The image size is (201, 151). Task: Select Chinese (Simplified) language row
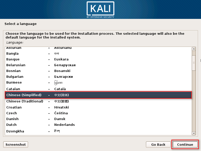98,95
